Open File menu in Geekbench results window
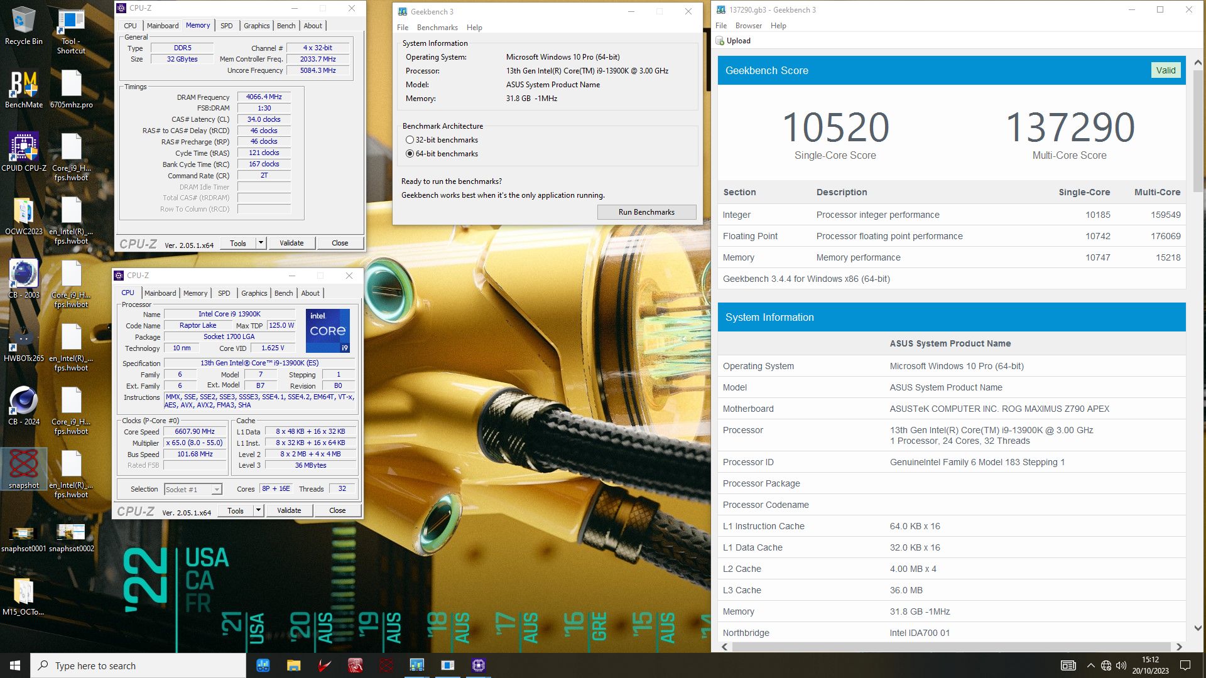The height and width of the screenshot is (678, 1206). (721, 26)
